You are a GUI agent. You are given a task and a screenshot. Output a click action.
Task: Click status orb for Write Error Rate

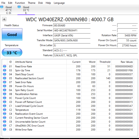(x=4, y=130)
